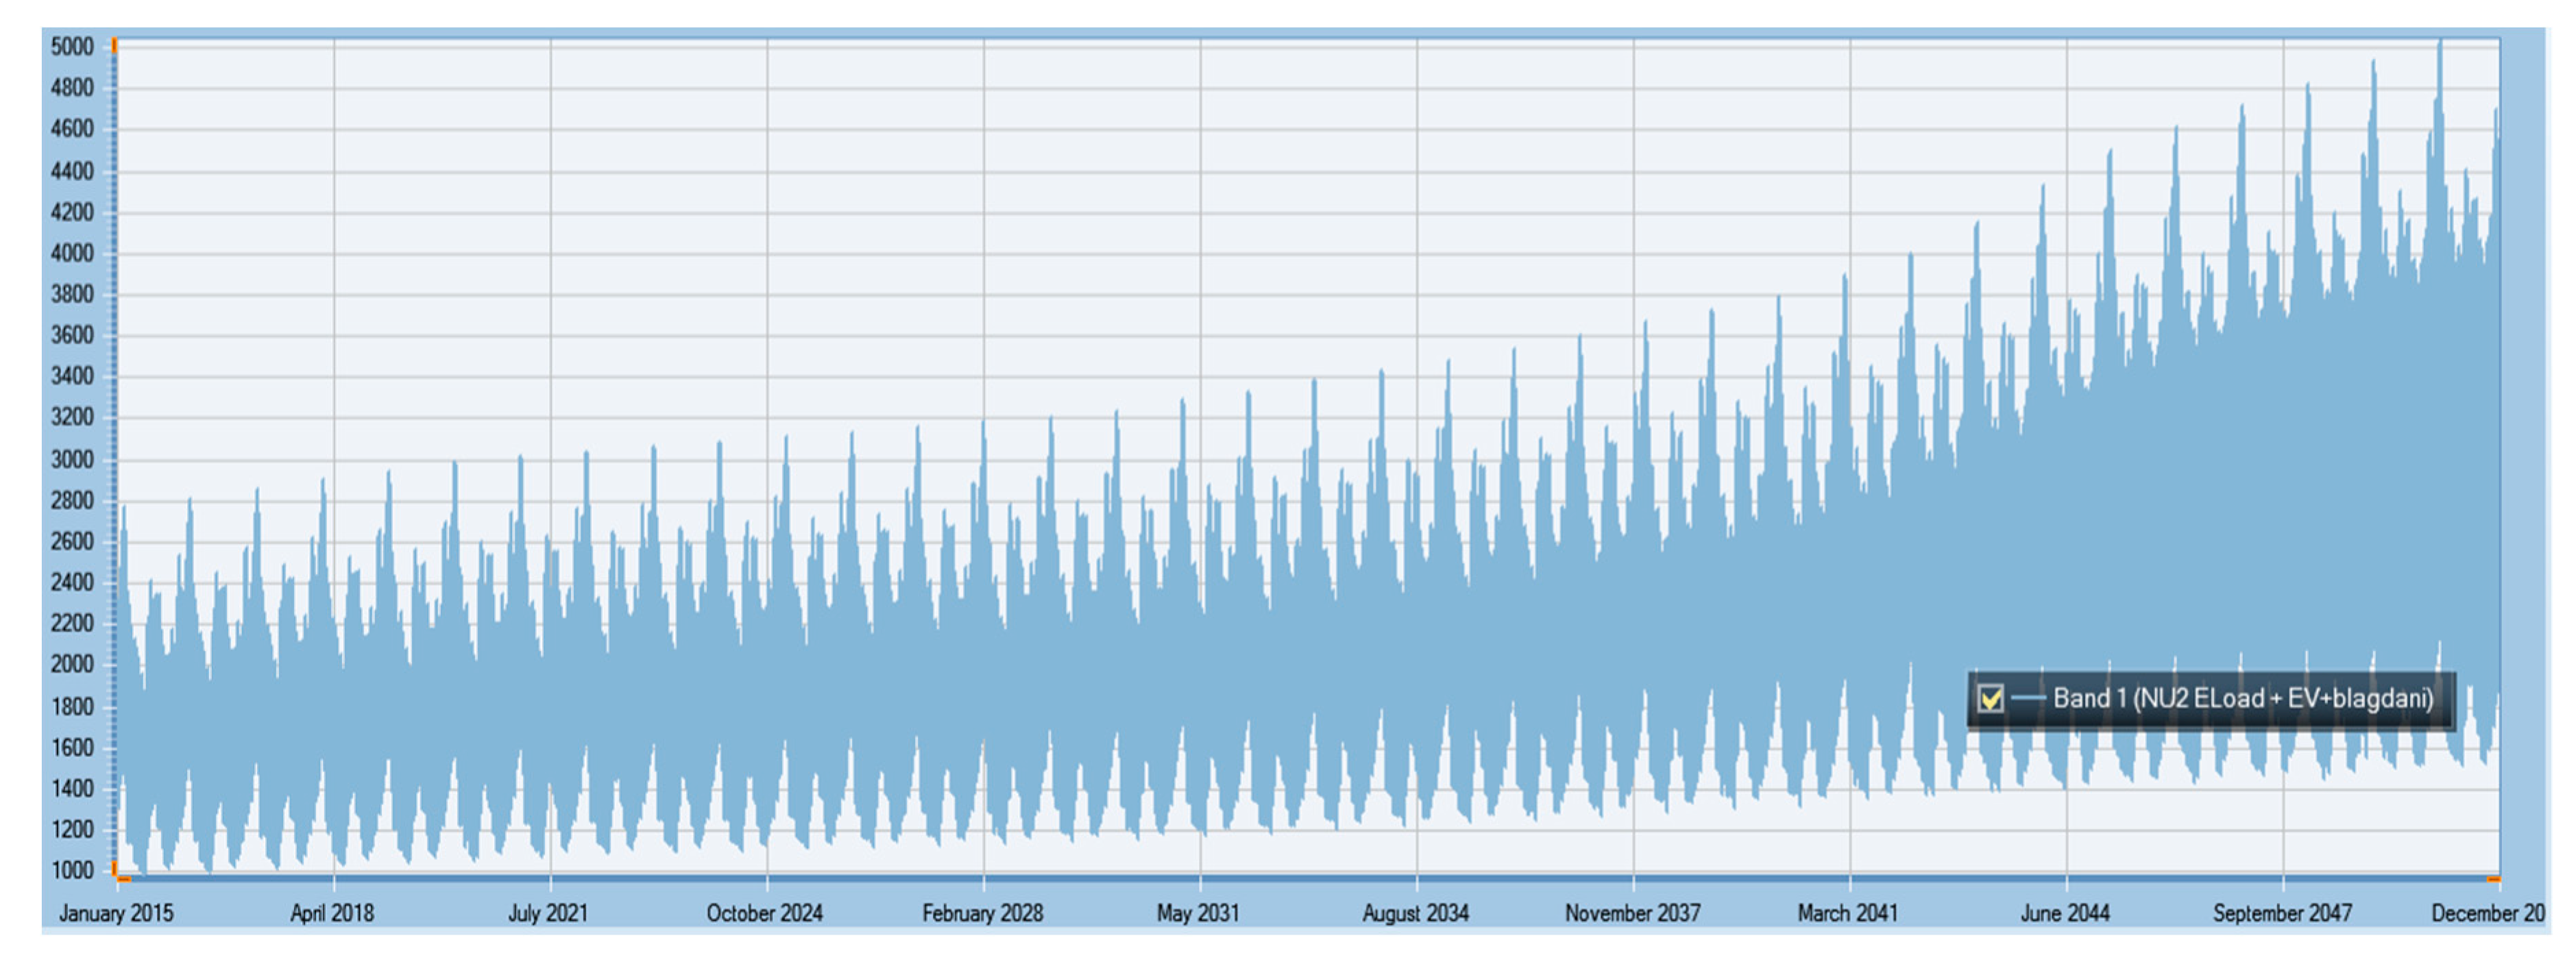Select the Band 1 (NU2 ELoad + EV+blagdani) legend label
The width and height of the screenshot is (2576, 966).
(2242, 698)
